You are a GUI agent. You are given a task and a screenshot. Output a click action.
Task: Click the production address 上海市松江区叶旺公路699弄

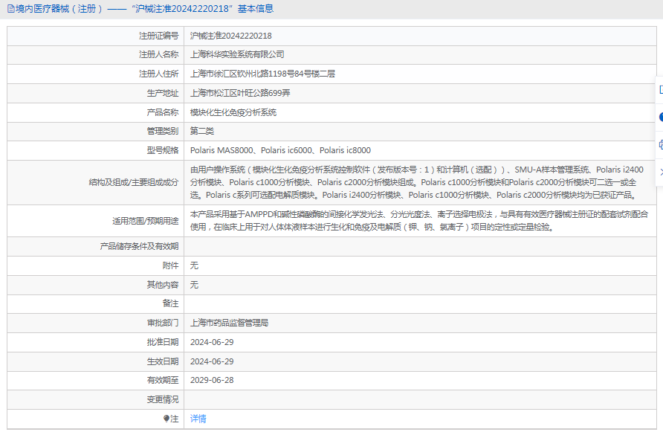point(240,93)
